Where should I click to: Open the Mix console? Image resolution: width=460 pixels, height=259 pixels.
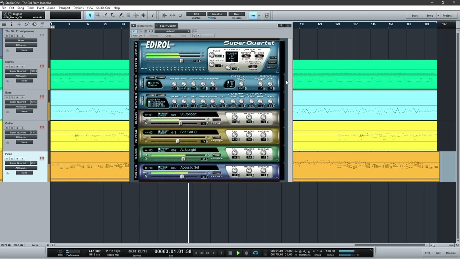tap(438, 253)
